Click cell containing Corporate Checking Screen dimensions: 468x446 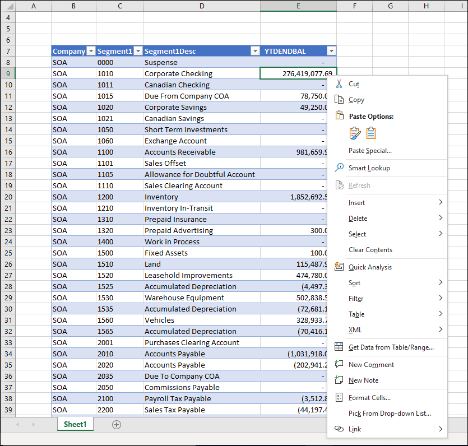202,74
